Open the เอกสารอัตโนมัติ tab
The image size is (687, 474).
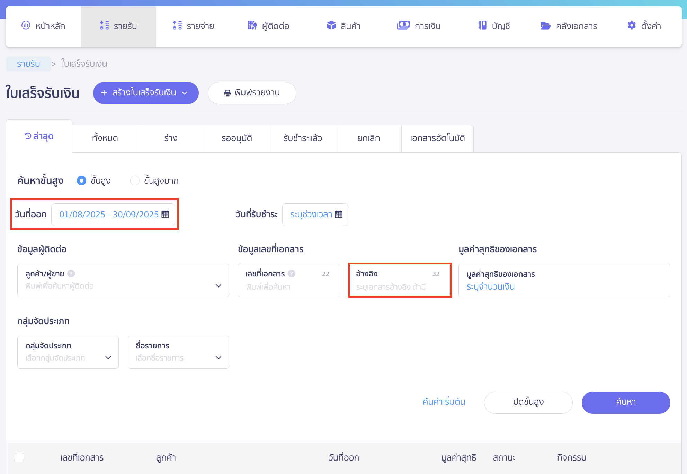pos(437,138)
